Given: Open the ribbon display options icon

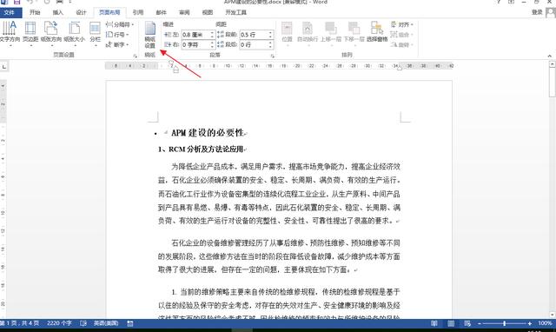Looking at the screenshot, I should [512, 2].
